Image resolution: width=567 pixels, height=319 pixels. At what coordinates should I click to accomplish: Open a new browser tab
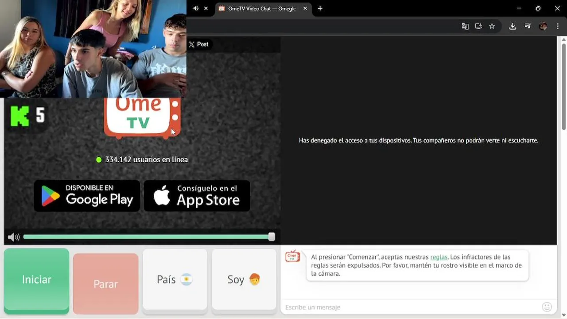[320, 8]
